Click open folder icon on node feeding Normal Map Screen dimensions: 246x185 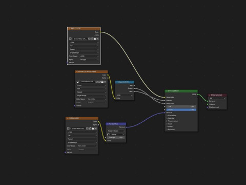93,128
